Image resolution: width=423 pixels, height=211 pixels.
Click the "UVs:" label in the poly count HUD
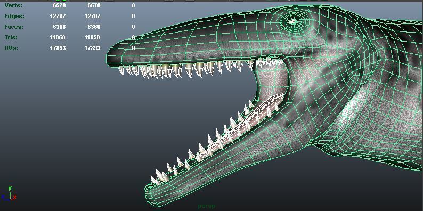[11, 48]
